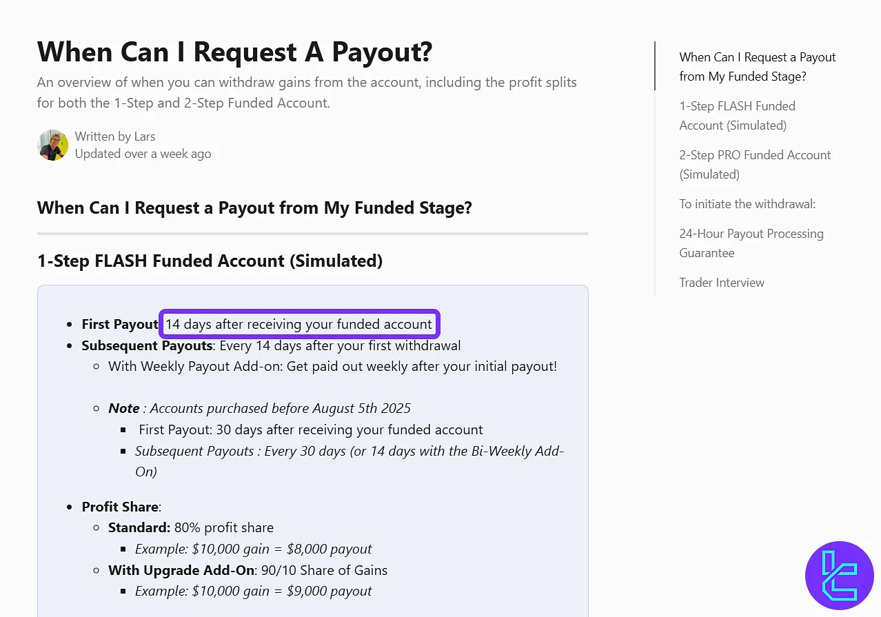This screenshot has width=881, height=617.
Task: Select the 'First Payout' bold list label
Action: pos(119,324)
